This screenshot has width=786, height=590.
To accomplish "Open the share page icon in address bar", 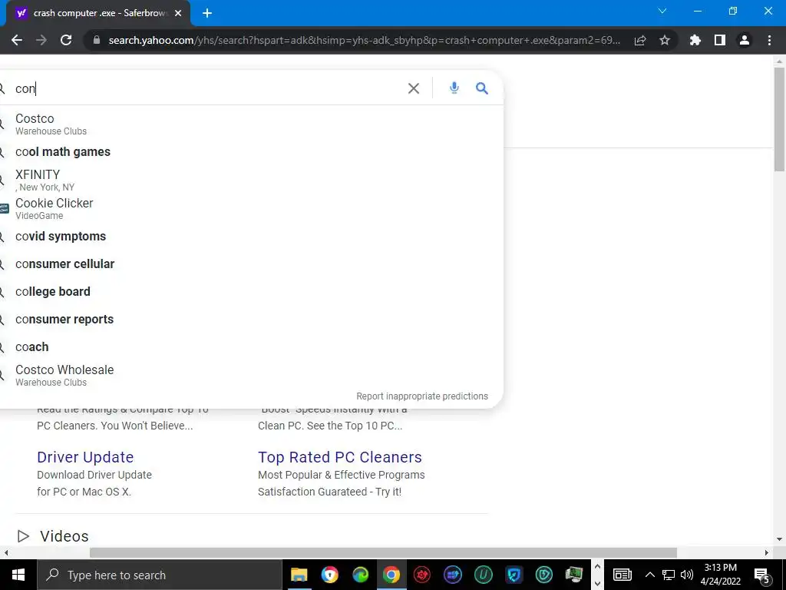I will tap(640, 40).
